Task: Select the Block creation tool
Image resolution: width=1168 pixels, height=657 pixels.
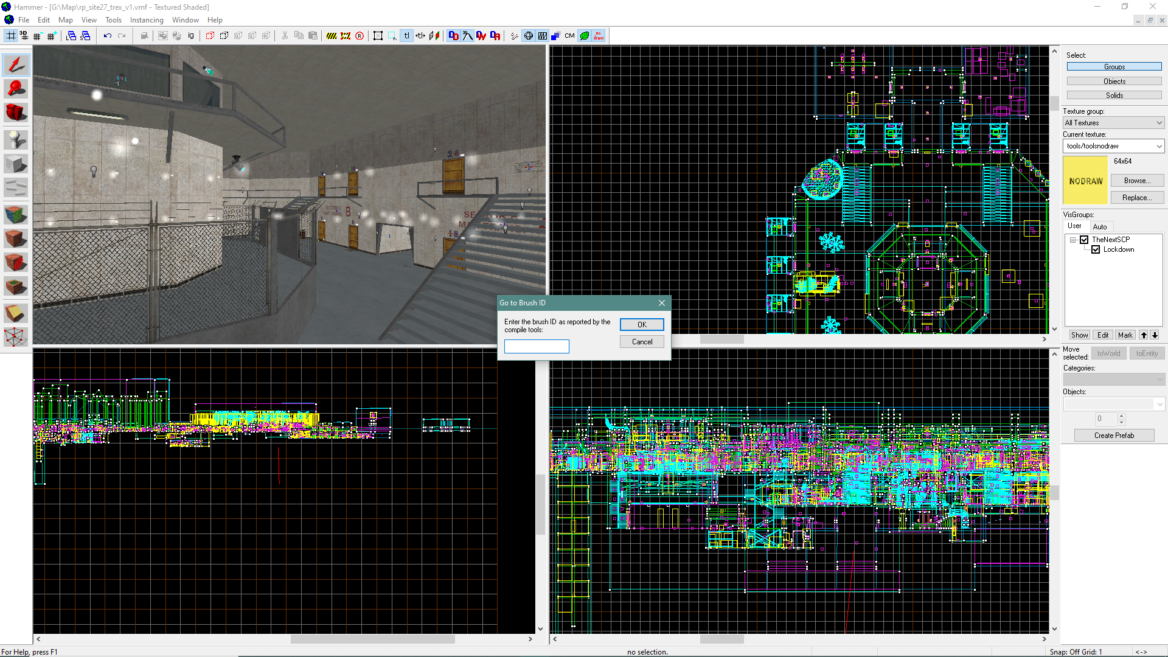Action: click(x=16, y=164)
